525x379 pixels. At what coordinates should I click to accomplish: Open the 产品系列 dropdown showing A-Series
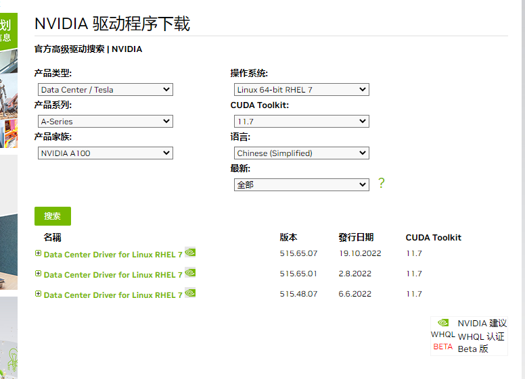coord(105,122)
